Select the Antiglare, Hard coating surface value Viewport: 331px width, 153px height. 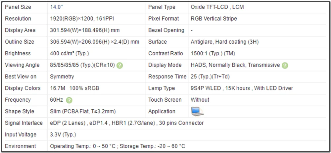(224, 42)
